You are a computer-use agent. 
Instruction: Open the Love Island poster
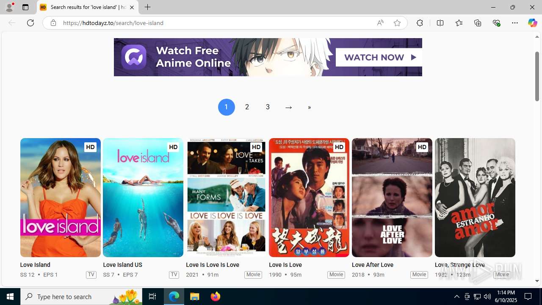click(60, 197)
